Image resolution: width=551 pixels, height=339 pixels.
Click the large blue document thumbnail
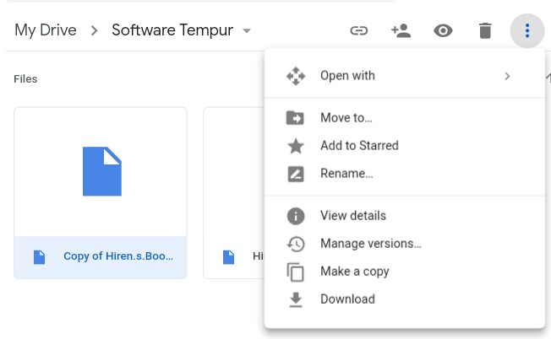[102, 171]
